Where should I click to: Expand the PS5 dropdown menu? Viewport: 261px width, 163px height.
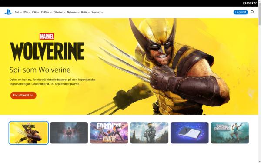(x=27, y=12)
